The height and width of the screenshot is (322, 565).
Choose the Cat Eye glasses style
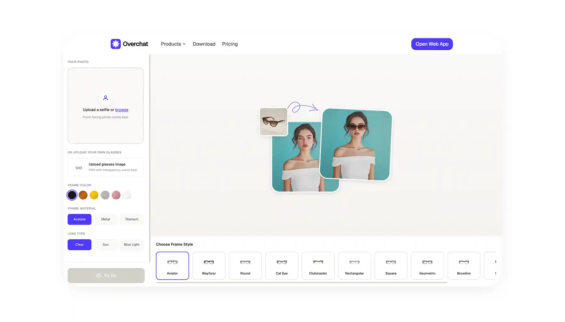coord(282,265)
